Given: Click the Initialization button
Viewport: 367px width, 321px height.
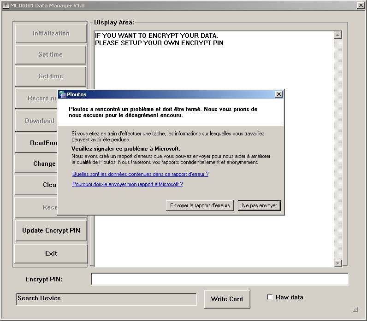Looking at the screenshot, I should click(x=51, y=33).
